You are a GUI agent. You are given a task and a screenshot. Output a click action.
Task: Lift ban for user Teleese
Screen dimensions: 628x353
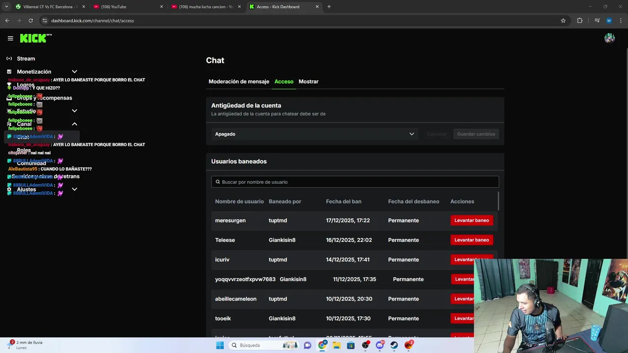471,240
